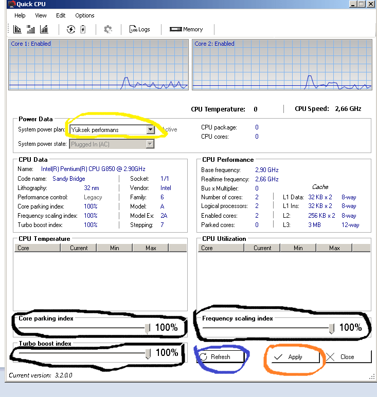The height and width of the screenshot is (397, 377).
Task: Click the '2,66 GHz' realtime frequency value
Action: (x=267, y=179)
